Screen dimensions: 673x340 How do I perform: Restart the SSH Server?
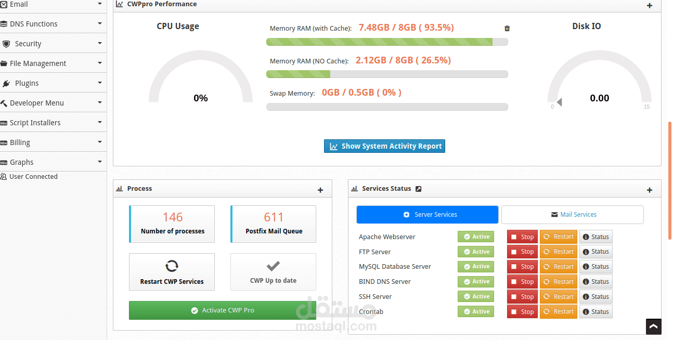[x=559, y=297]
